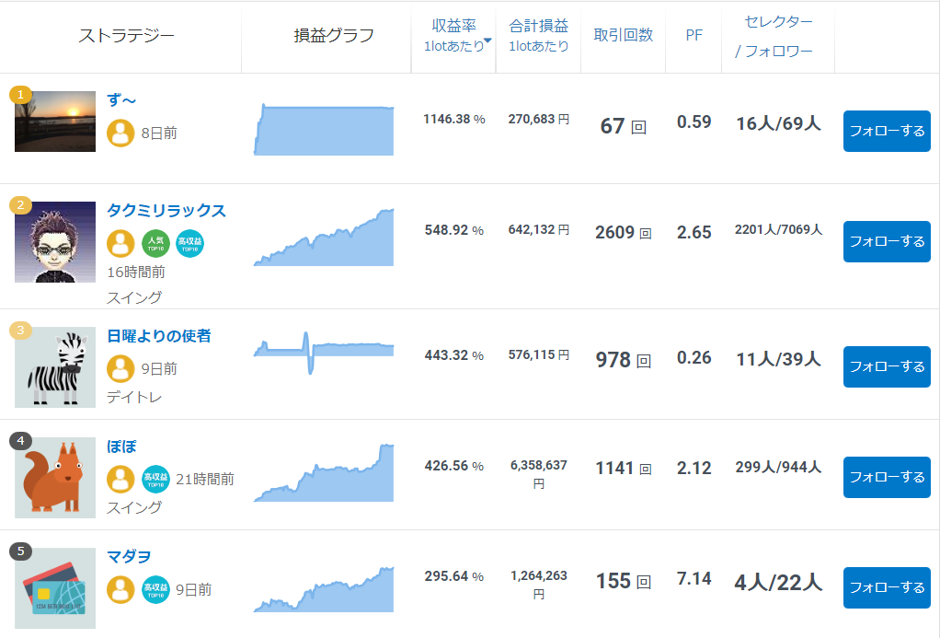The width and height of the screenshot is (940, 638).
Task: Click the 2201人/7069人 follower count
Action: point(778,230)
